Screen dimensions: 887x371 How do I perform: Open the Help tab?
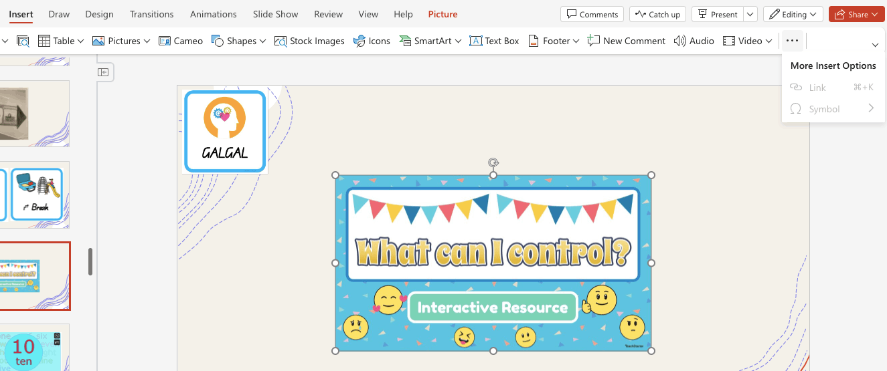403,14
